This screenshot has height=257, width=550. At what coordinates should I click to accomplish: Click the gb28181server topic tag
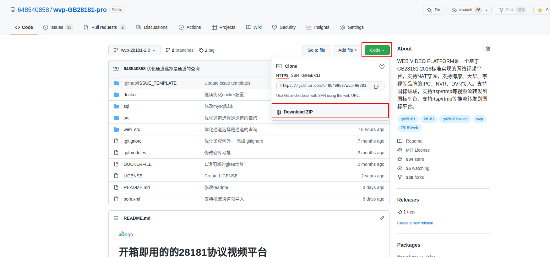point(455,119)
